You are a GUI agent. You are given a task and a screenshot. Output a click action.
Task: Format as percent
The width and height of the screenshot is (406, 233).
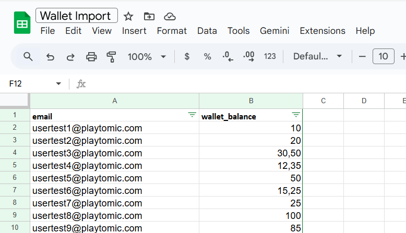(207, 56)
